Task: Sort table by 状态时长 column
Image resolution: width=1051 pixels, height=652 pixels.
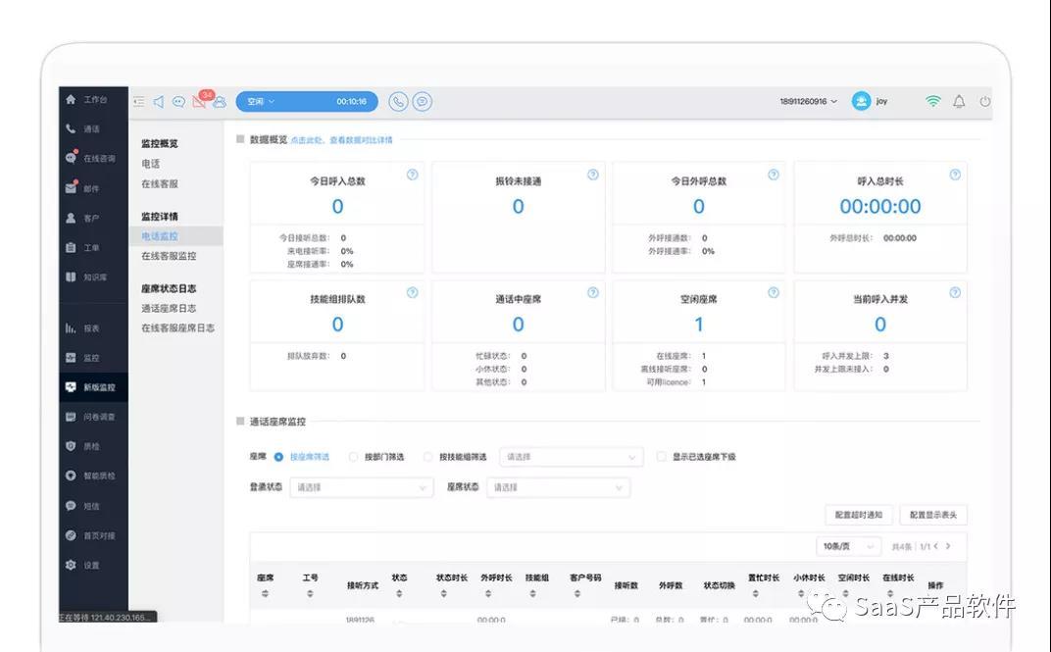Action: coord(444,594)
